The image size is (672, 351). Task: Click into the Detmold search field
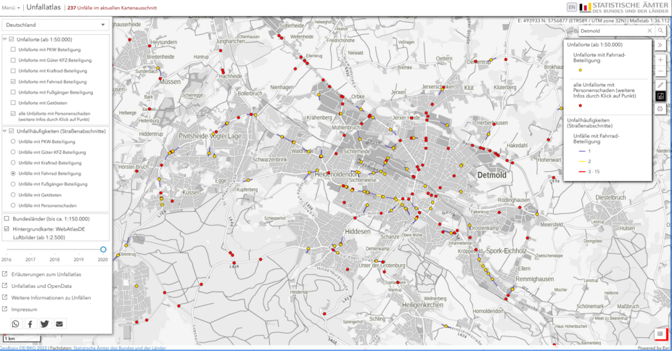[612, 30]
